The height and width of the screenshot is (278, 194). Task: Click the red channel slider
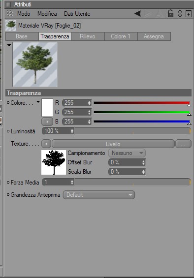(x=142, y=103)
